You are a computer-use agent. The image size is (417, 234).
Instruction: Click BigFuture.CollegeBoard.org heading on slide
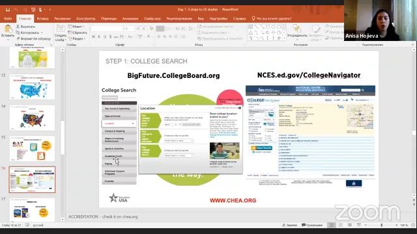coord(173,75)
